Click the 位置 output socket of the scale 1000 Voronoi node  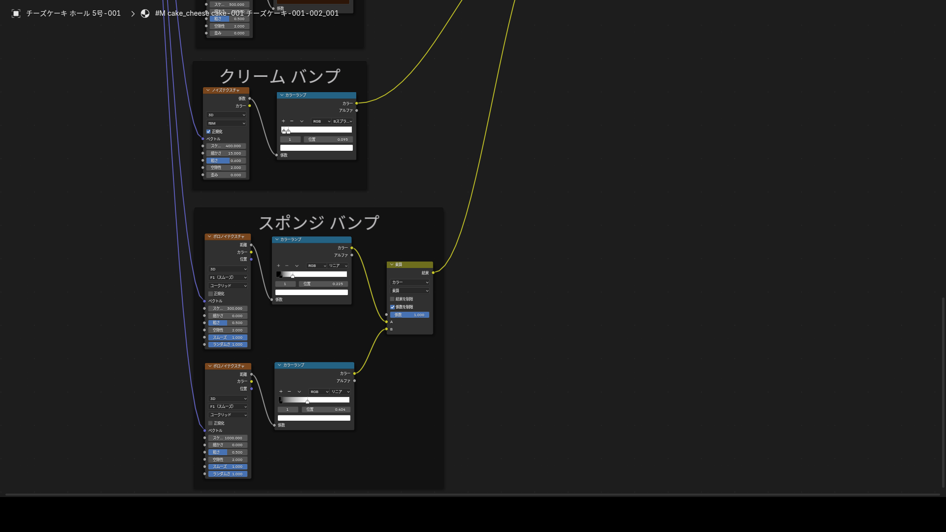tap(251, 389)
